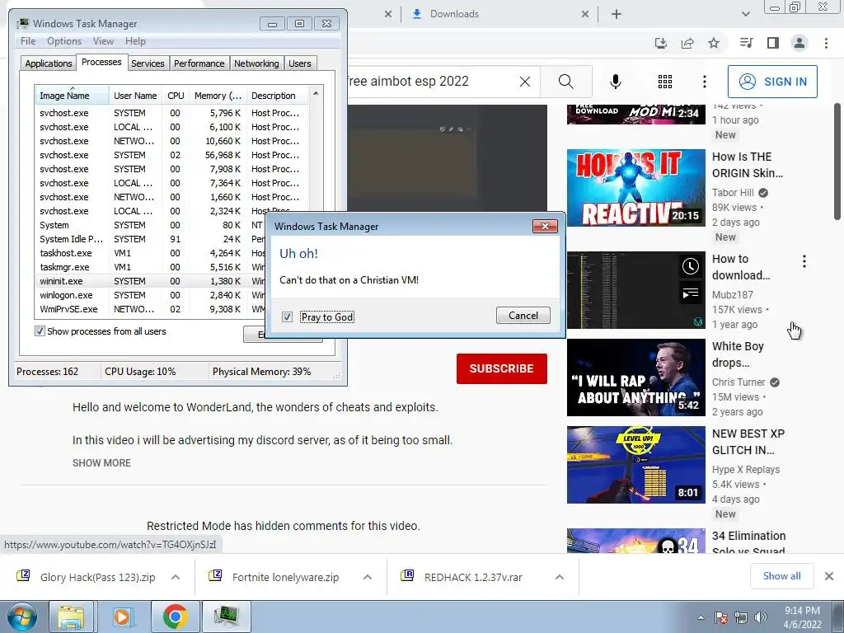The width and height of the screenshot is (844, 633).
Task: Bookmark this page with star icon
Action: coord(714,43)
